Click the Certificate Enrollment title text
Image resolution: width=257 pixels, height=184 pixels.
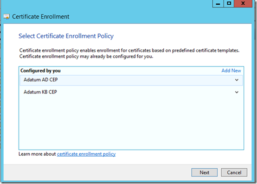click(41, 17)
